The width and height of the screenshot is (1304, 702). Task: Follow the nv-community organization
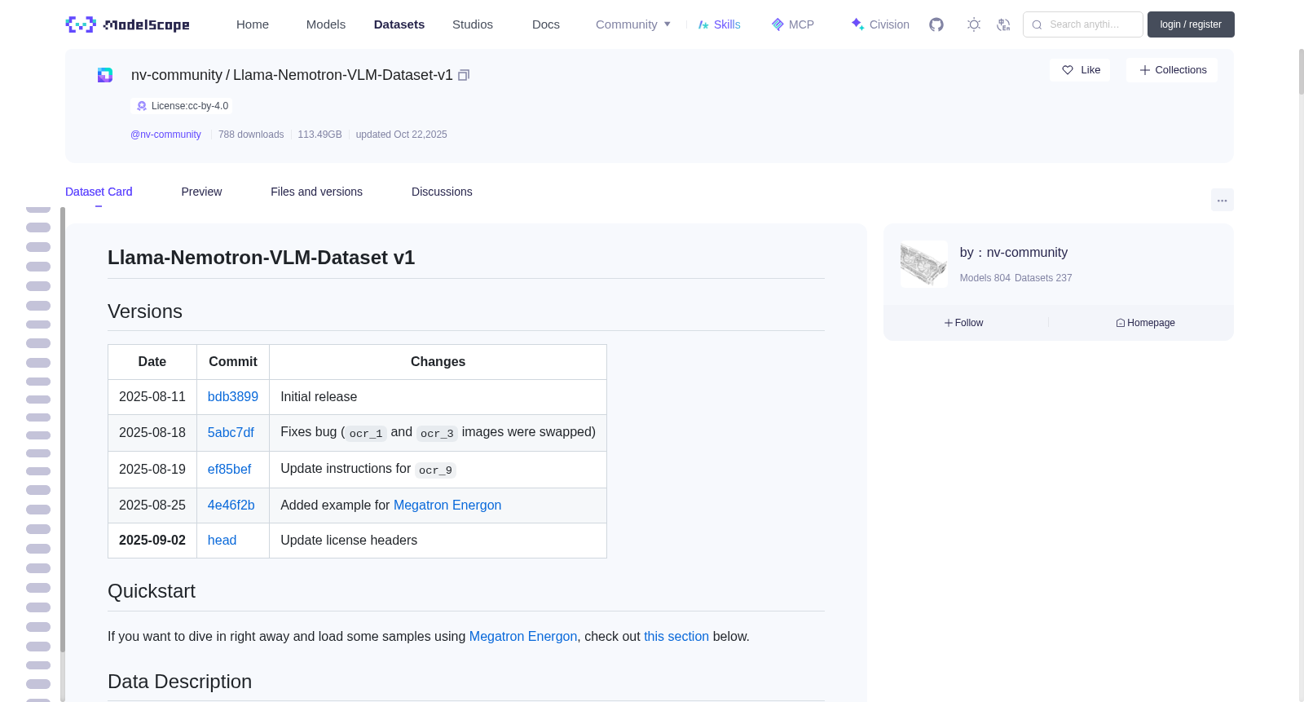pos(964,323)
